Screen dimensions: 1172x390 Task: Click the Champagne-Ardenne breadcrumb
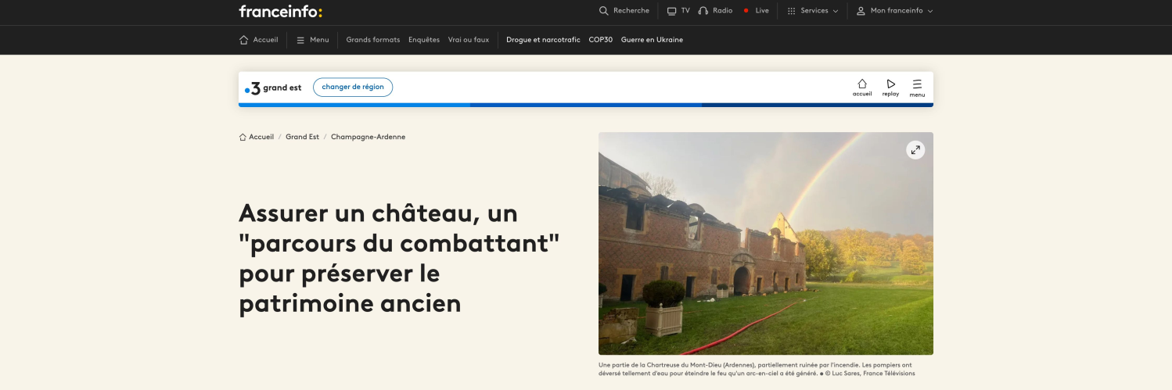click(x=368, y=137)
